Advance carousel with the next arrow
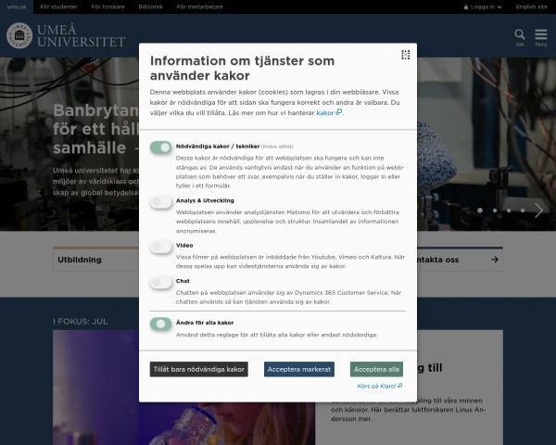 pos(538,210)
